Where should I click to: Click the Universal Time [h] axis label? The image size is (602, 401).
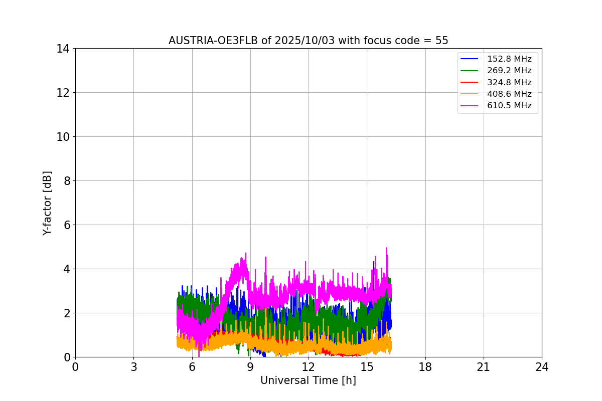tap(308, 380)
